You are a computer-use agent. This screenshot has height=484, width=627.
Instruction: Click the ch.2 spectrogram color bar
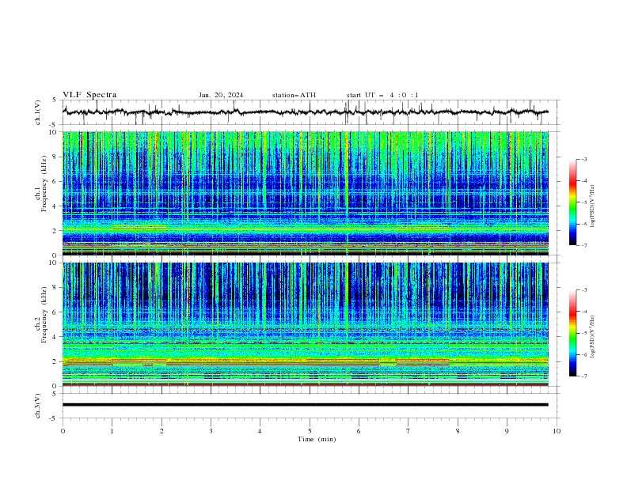click(x=572, y=333)
